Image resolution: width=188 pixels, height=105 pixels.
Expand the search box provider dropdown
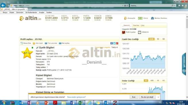[174, 5]
